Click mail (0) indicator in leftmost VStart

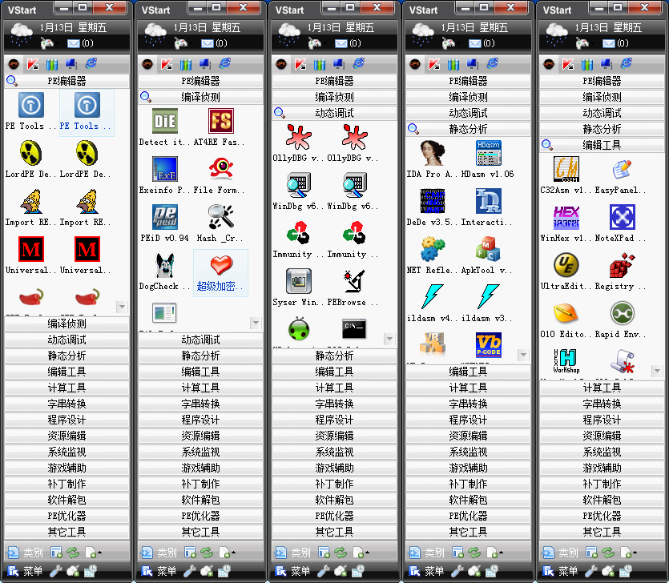81,43
